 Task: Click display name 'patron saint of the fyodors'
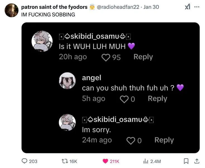click(54, 7)
